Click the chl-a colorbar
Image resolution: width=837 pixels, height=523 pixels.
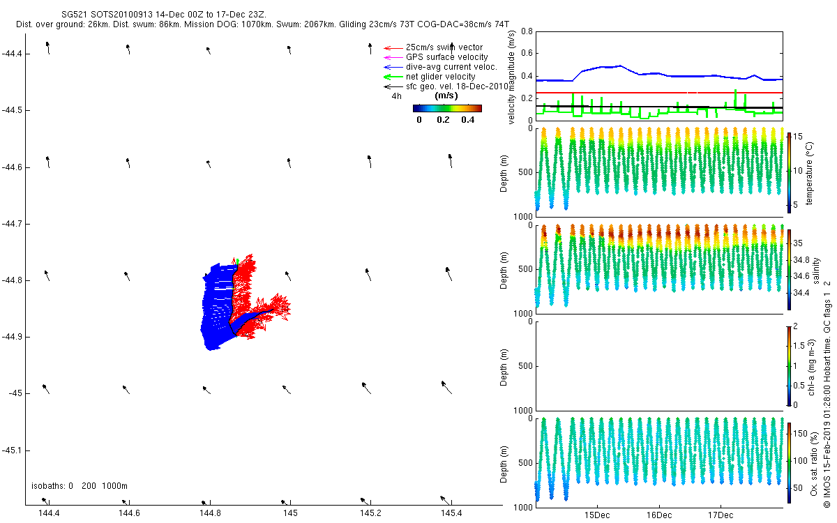pos(789,365)
